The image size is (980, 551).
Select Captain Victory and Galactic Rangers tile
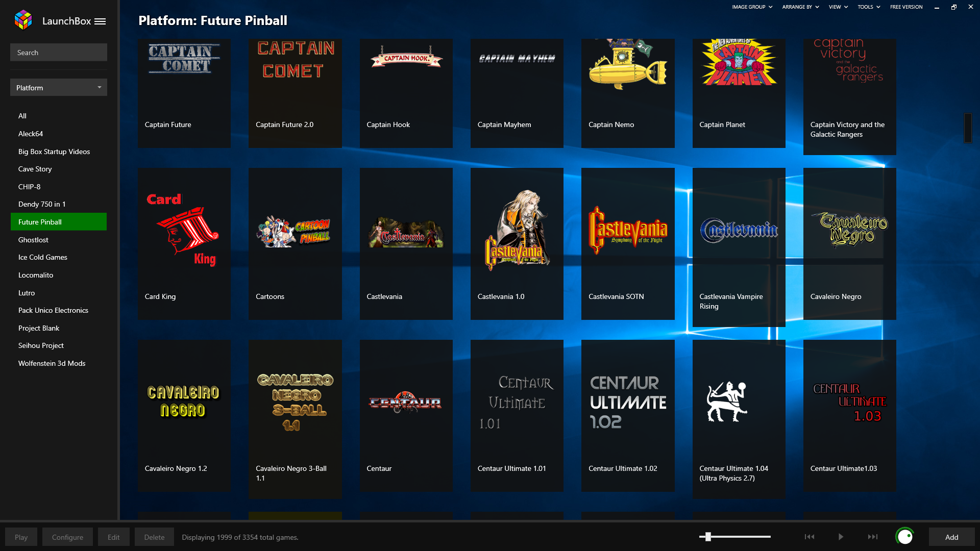click(849, 97)
